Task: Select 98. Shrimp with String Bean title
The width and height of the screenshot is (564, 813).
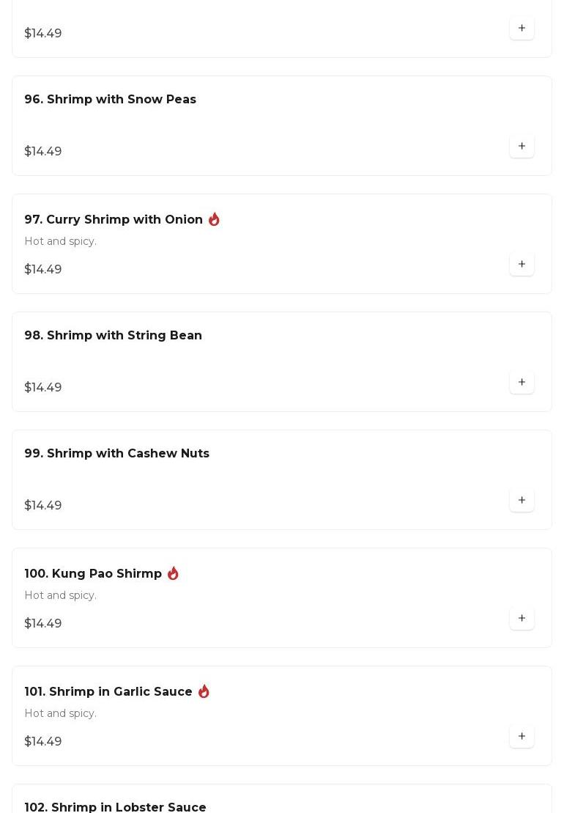Action: [113, 336]
